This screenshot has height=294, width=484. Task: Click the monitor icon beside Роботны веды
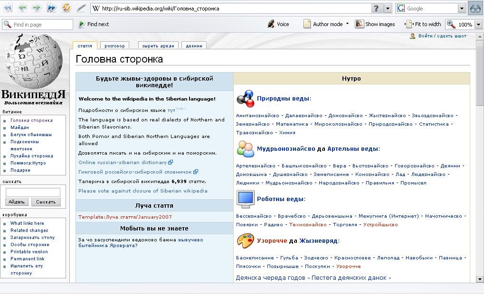click(x=246, y=199)
